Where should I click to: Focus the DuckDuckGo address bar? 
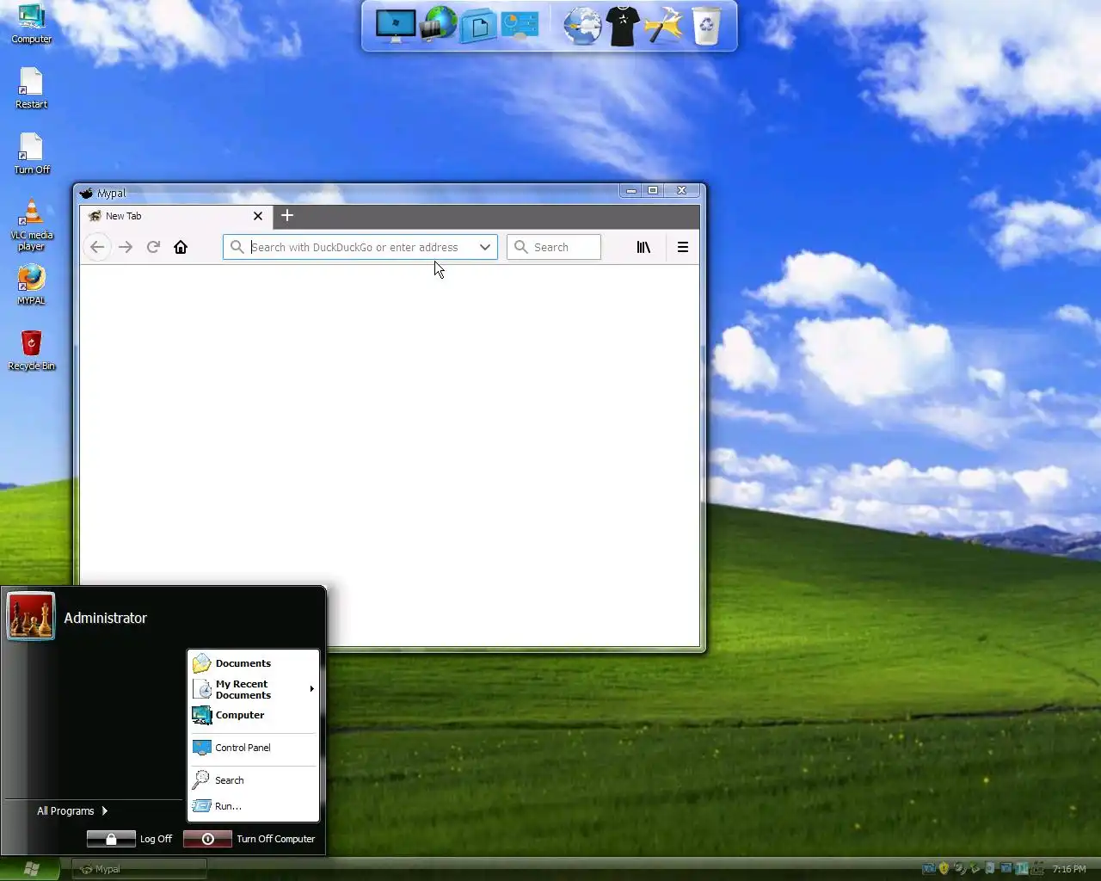point(360,247)
